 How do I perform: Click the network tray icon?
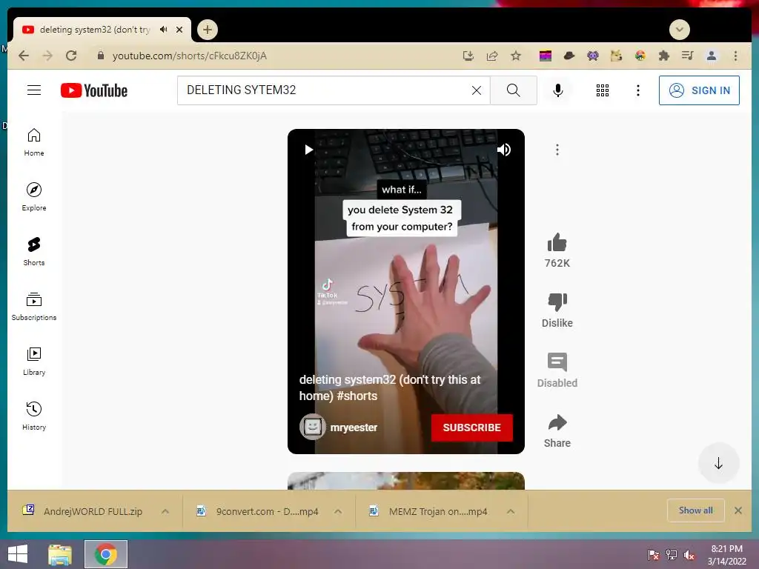click(x=672, y=555)
